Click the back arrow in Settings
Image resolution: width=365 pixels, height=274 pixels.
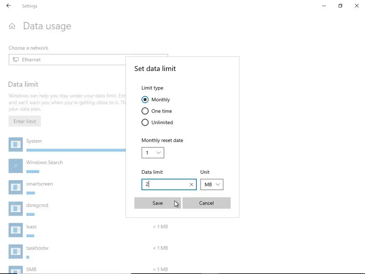[x=9, y=6]
